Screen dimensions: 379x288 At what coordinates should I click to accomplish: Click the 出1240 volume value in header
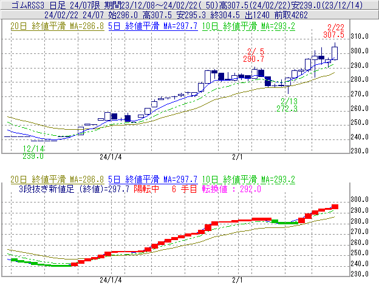coord(257,15)
